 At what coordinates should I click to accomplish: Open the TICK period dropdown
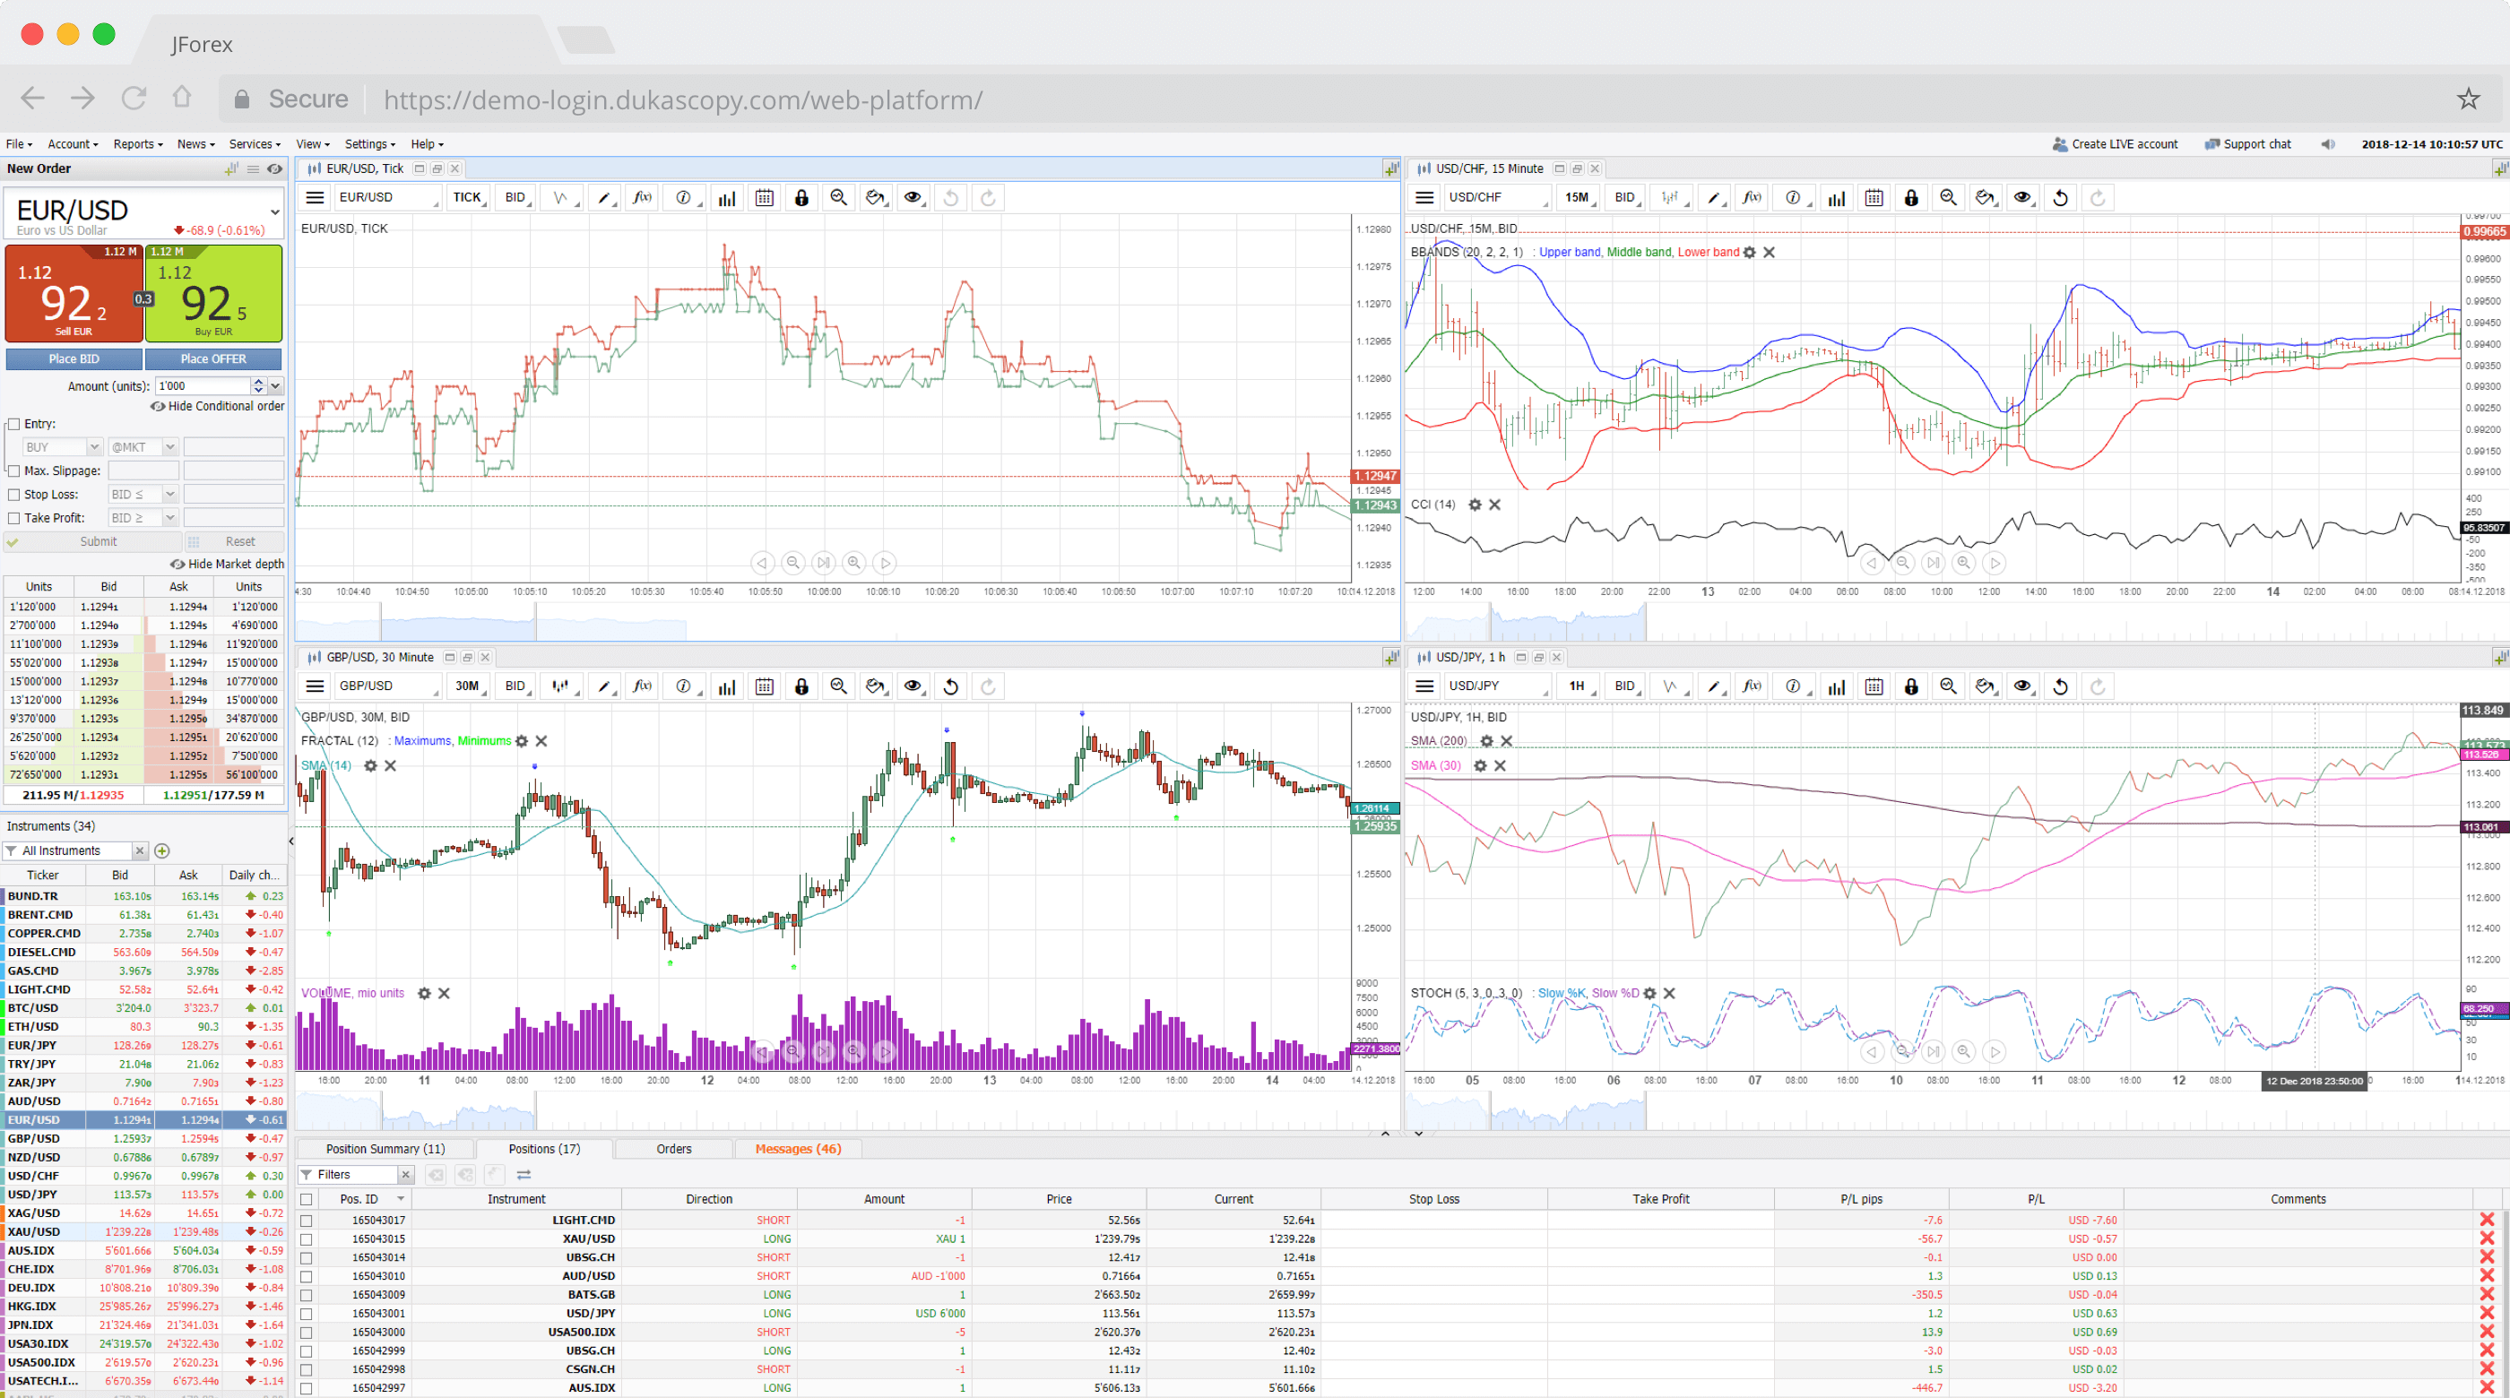coord(469,198)
